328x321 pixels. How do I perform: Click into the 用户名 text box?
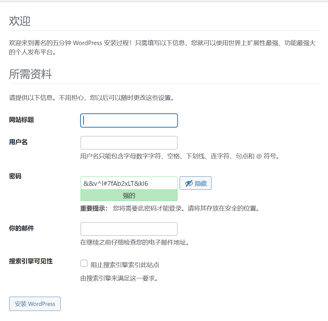[129, 143]
